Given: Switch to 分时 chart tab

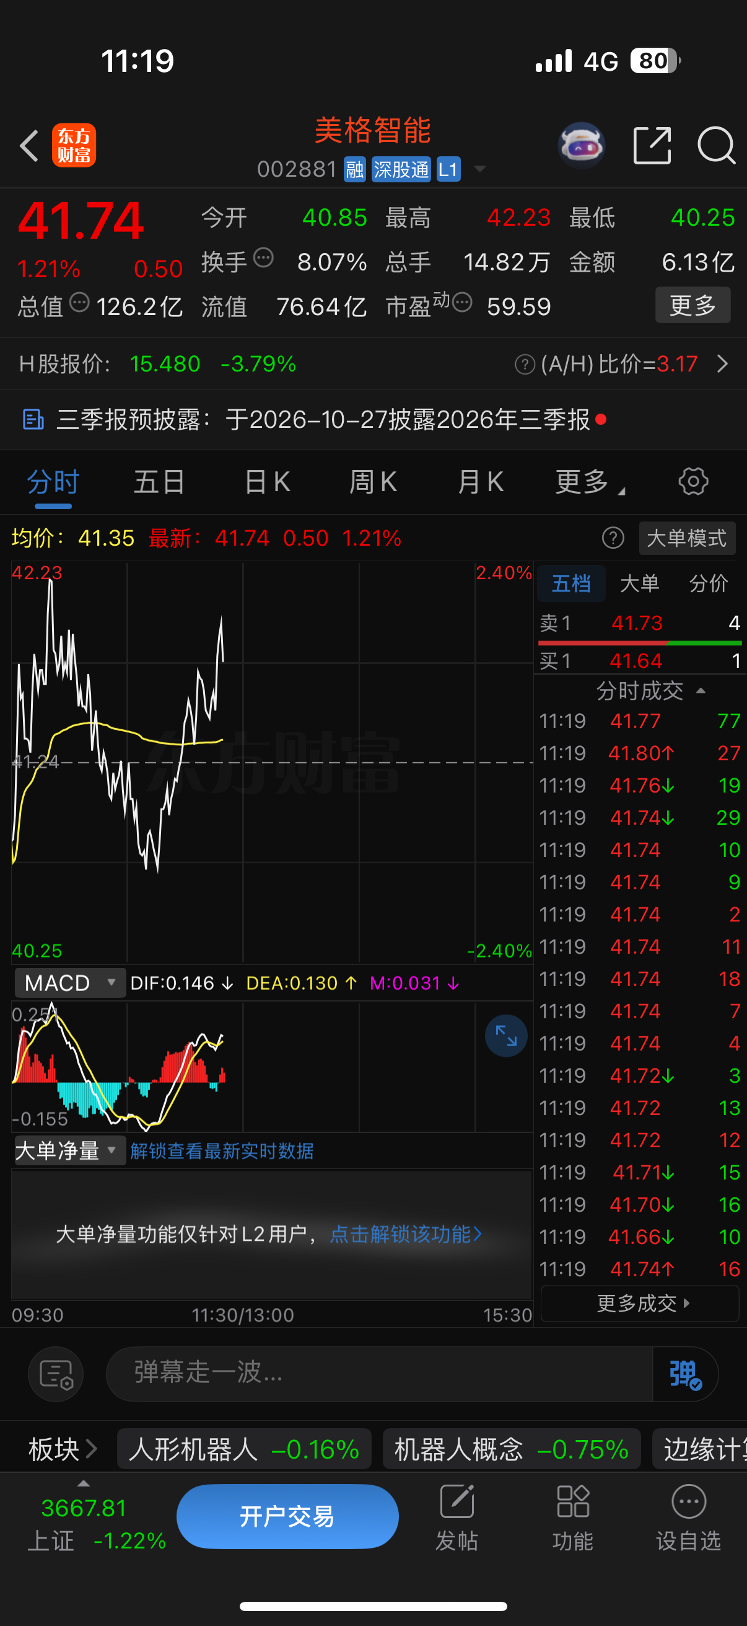Looking at the screenshot, I should coord(53,482).
